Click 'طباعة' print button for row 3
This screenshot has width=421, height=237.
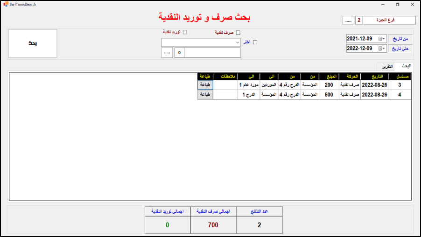click(205, 85)
